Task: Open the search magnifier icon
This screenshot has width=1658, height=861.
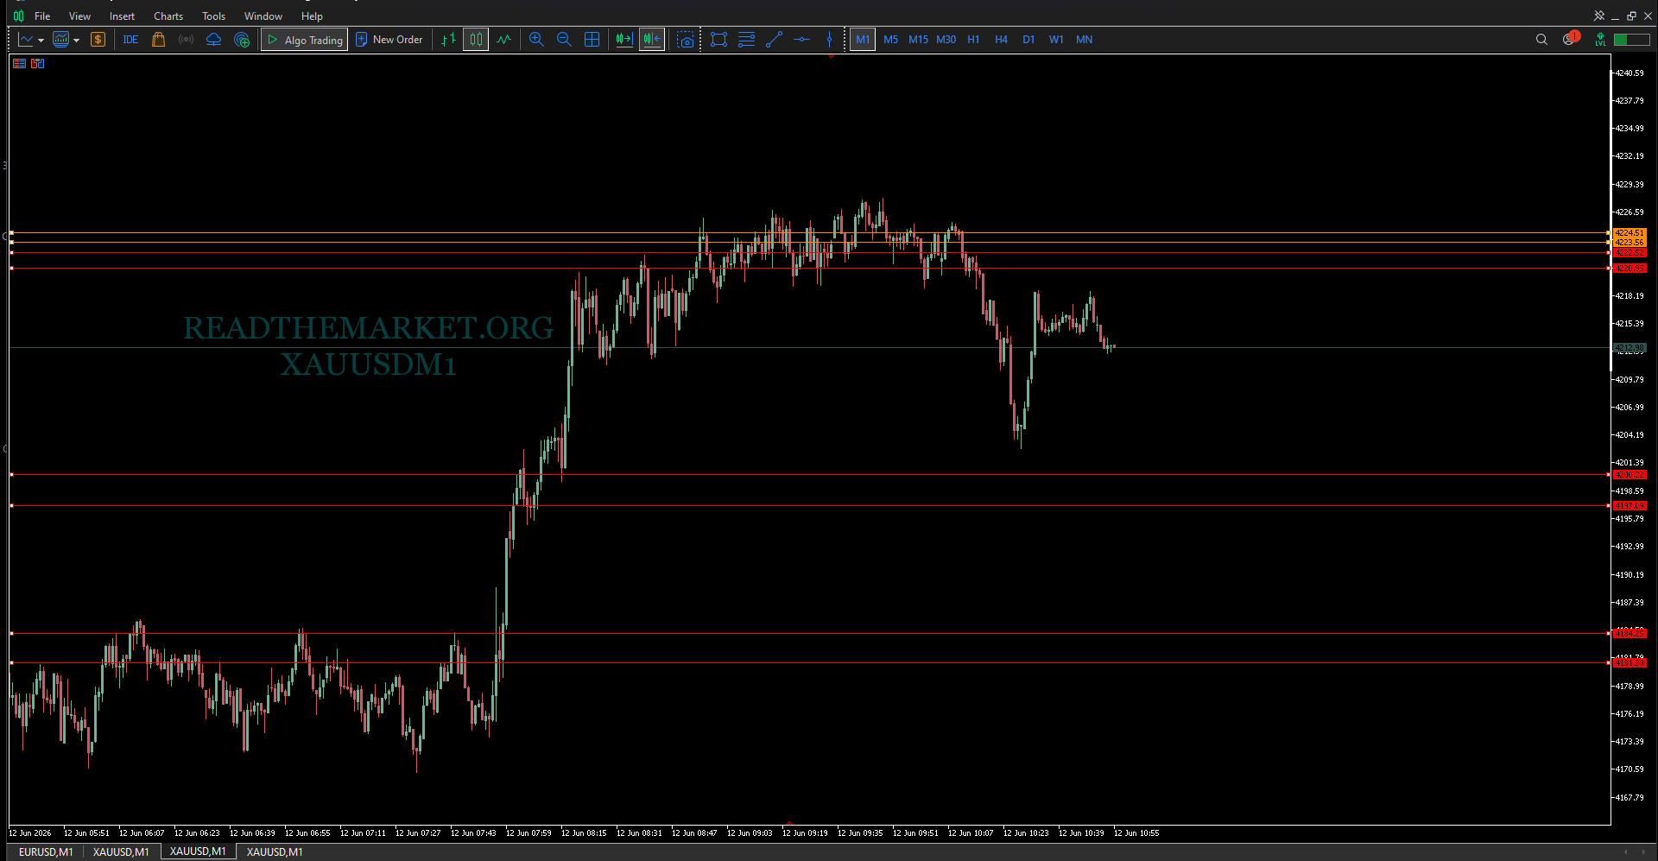Action: [x=1541, y=40]
